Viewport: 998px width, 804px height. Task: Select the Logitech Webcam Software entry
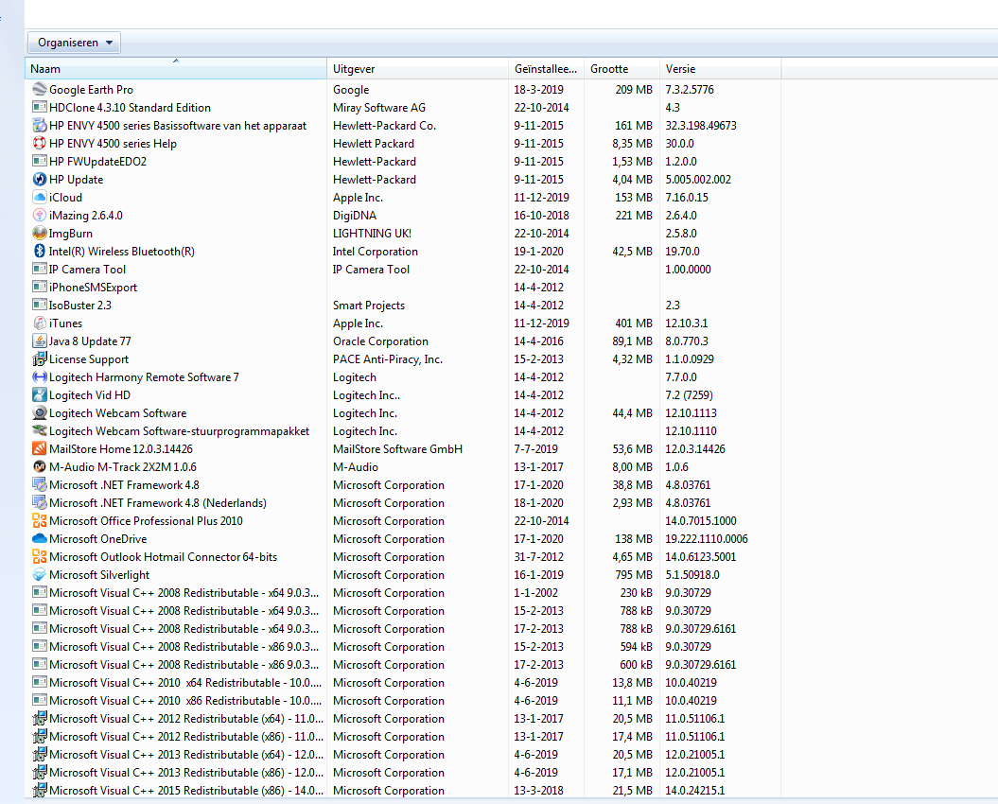[x=117, y=413]
